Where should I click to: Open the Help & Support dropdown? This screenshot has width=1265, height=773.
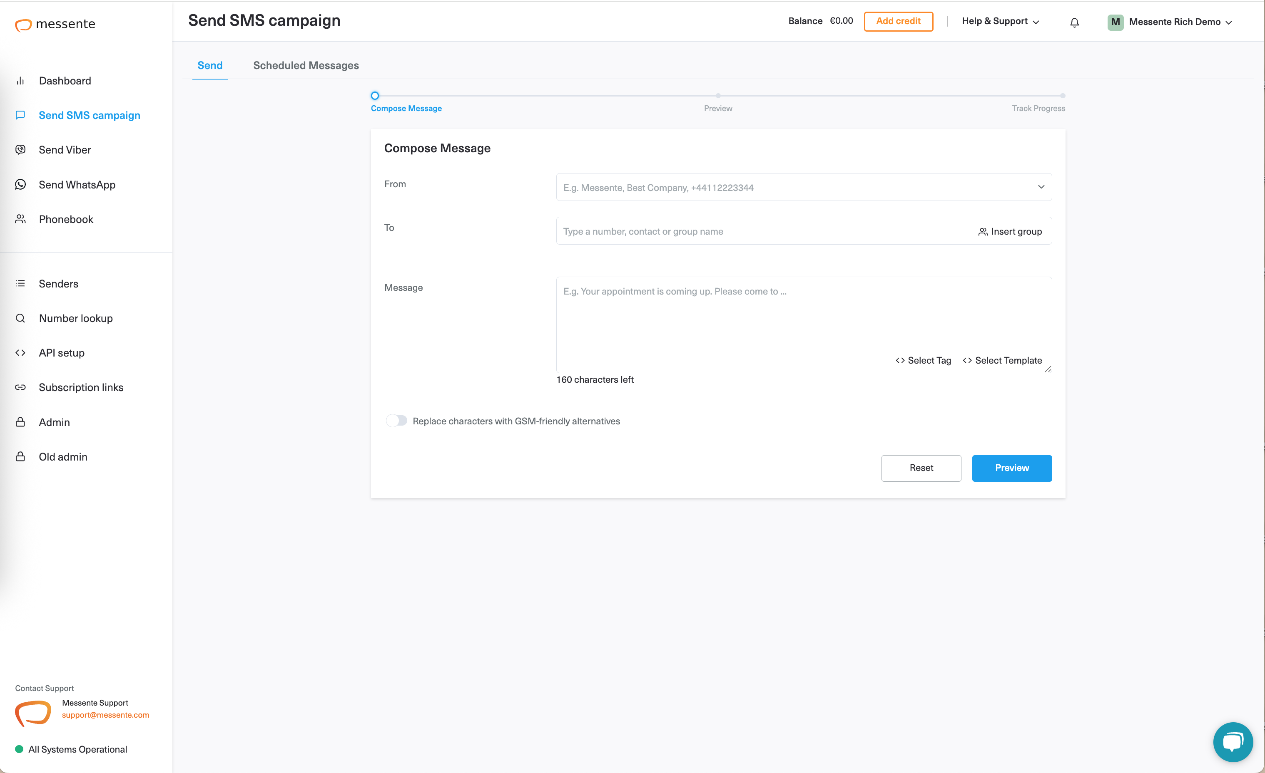999,22
